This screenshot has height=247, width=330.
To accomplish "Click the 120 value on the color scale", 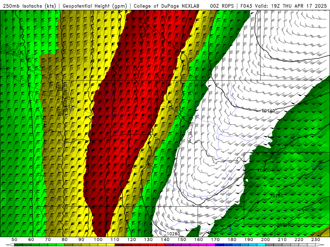I will point(132,240).
